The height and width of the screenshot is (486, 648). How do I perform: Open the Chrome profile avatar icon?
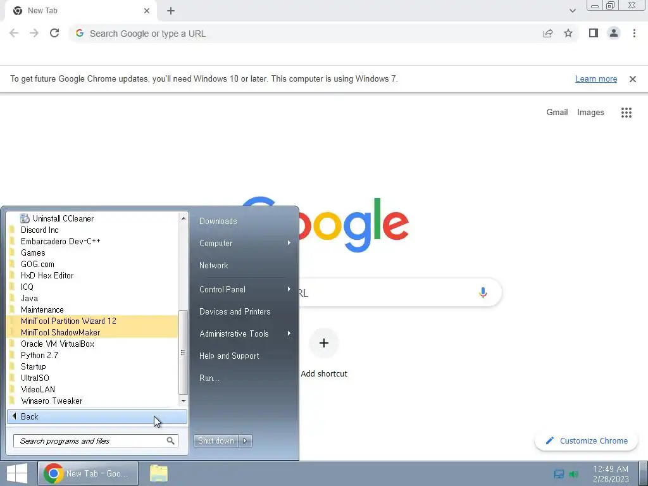click(x=614, y=33)
